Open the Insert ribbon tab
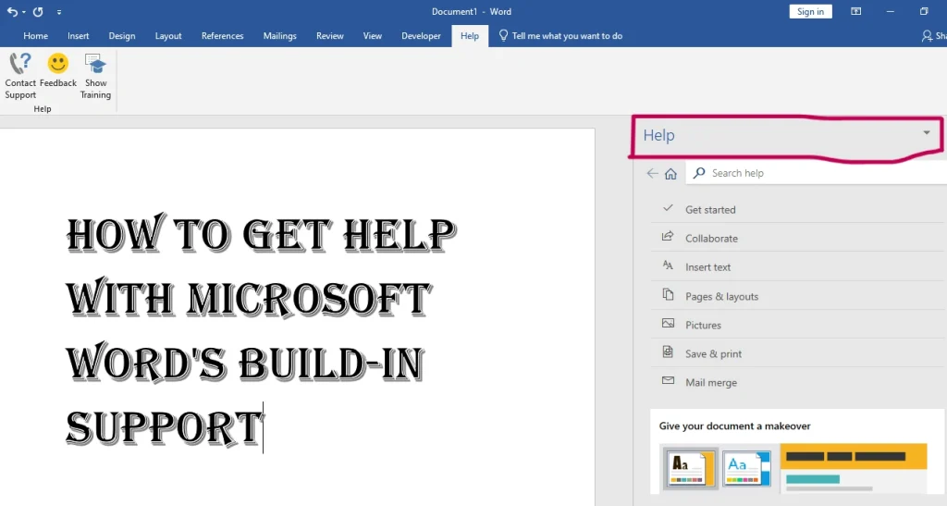This screenshot has width=947, height=506. 78,36
